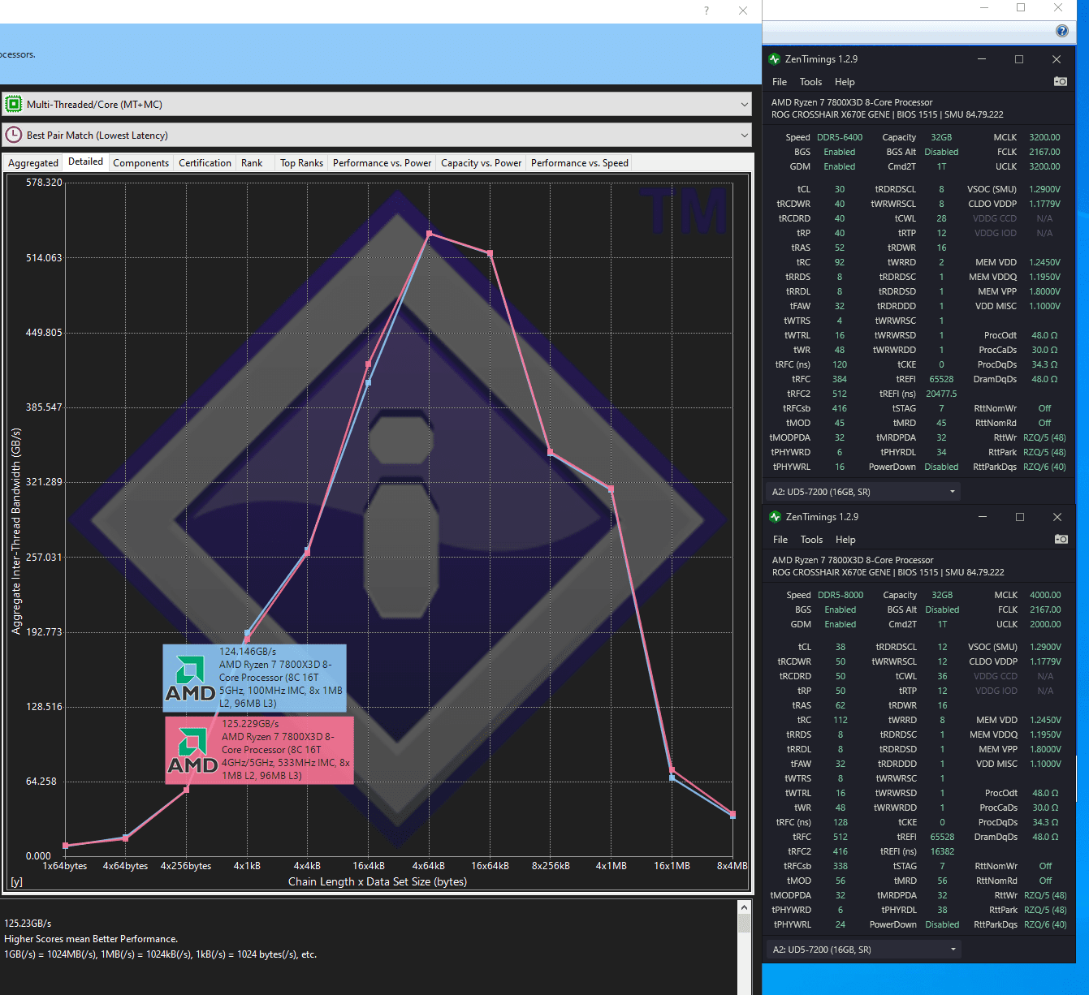Open Help menu in lower ZenTimings window

click(x=845, y=540)
